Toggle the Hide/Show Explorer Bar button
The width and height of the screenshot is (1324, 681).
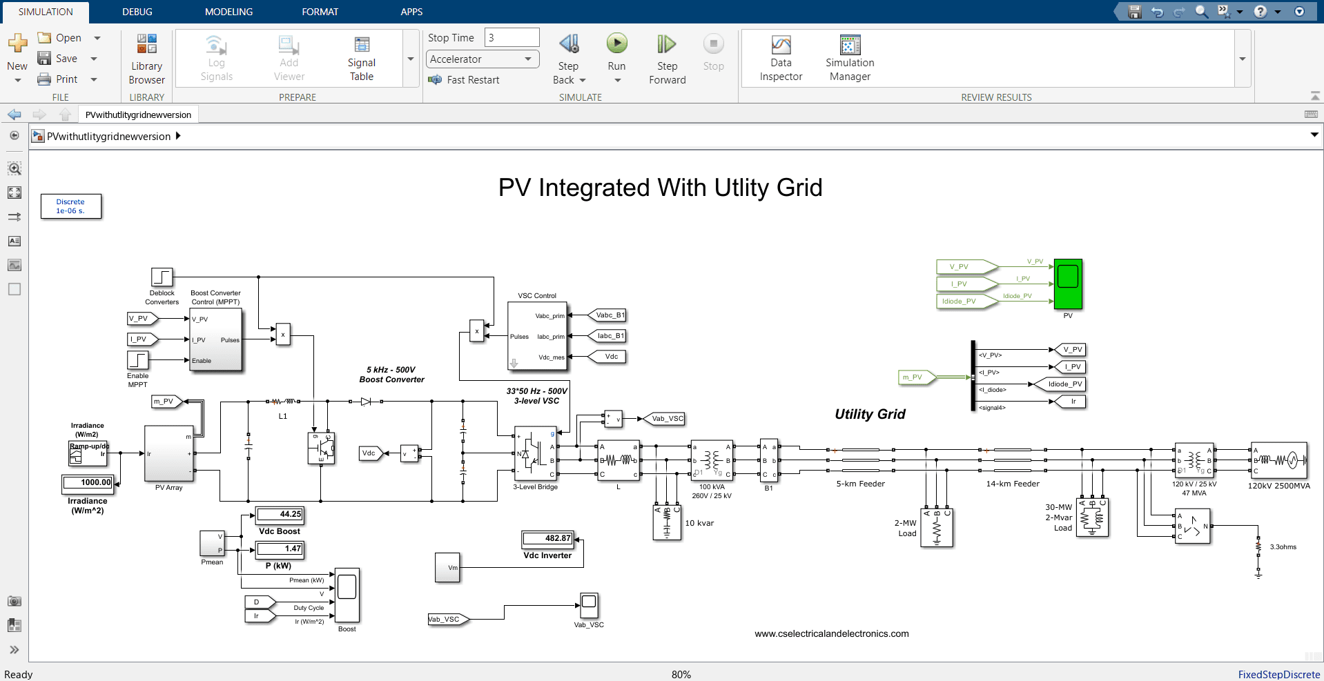click(14, 136)
